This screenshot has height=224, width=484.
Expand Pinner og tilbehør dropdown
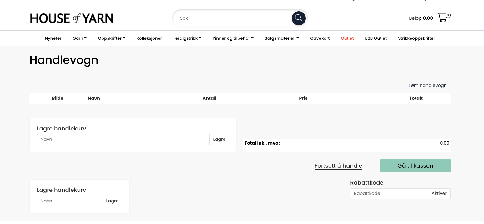[233, 38]
